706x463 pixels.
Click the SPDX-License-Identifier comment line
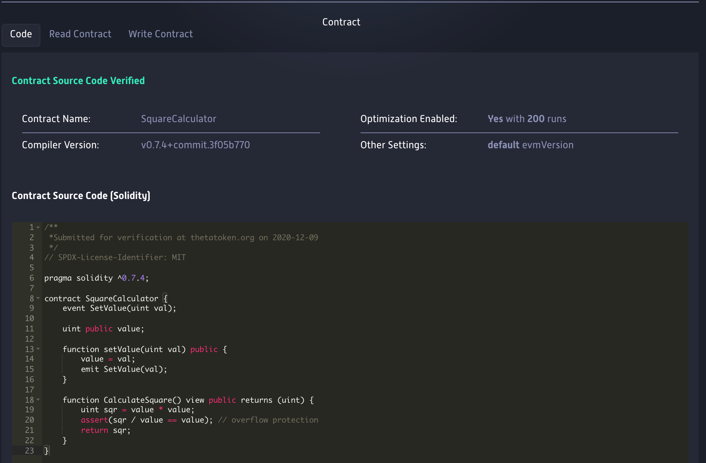click(x=115, y=258)
